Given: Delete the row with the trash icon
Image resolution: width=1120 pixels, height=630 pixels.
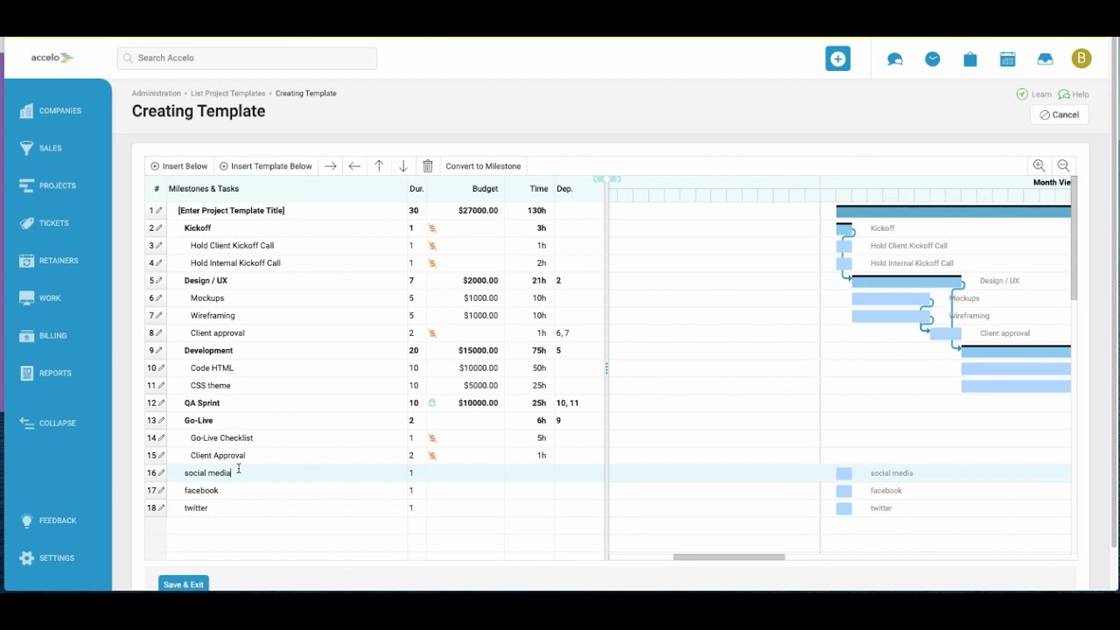Looking at the screenshot, I should point(428,166).
